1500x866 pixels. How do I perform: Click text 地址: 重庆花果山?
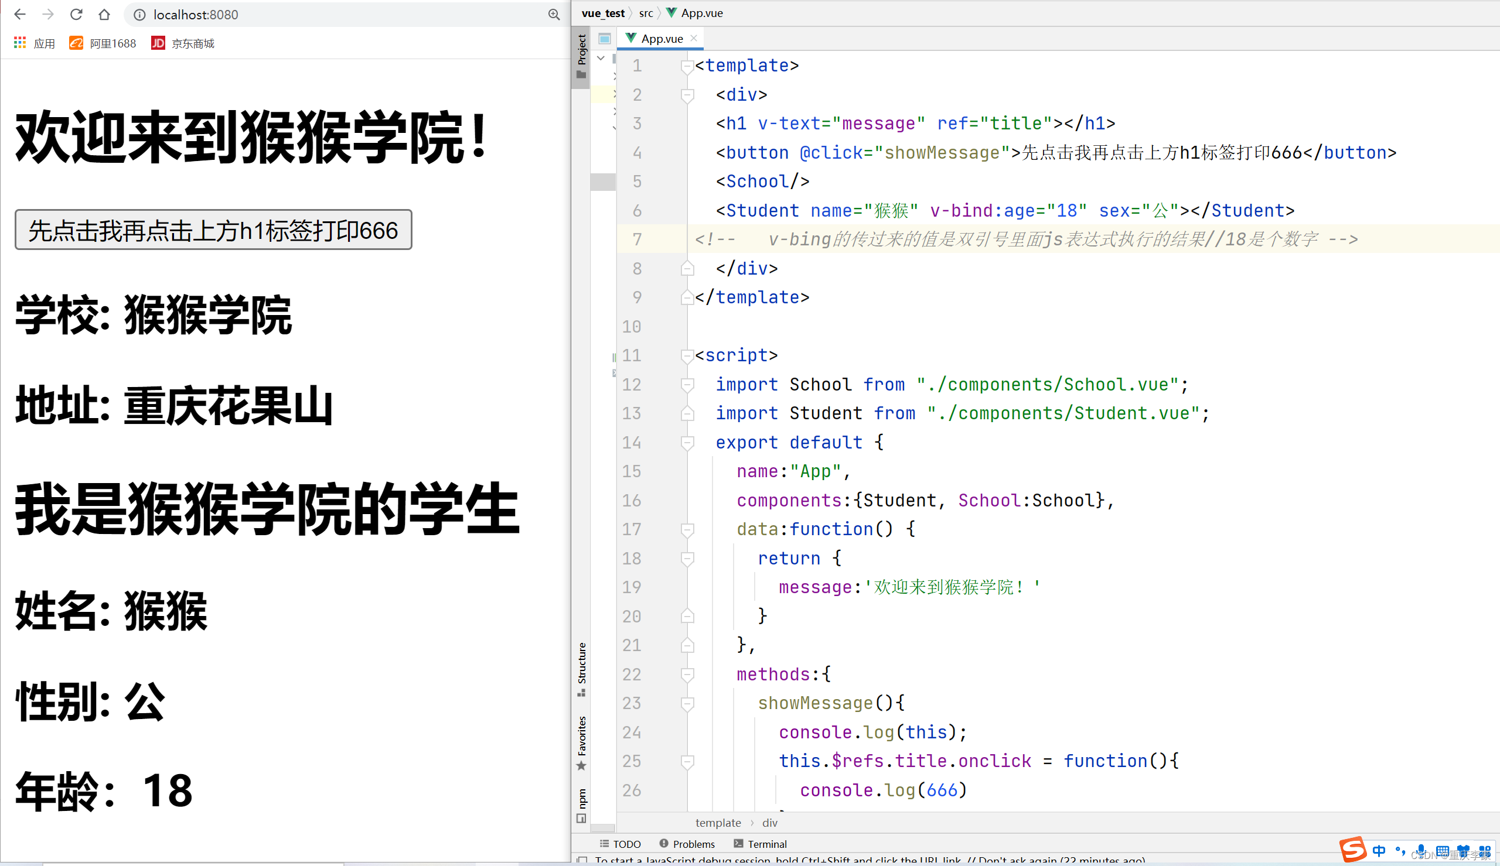pos(174,405)
